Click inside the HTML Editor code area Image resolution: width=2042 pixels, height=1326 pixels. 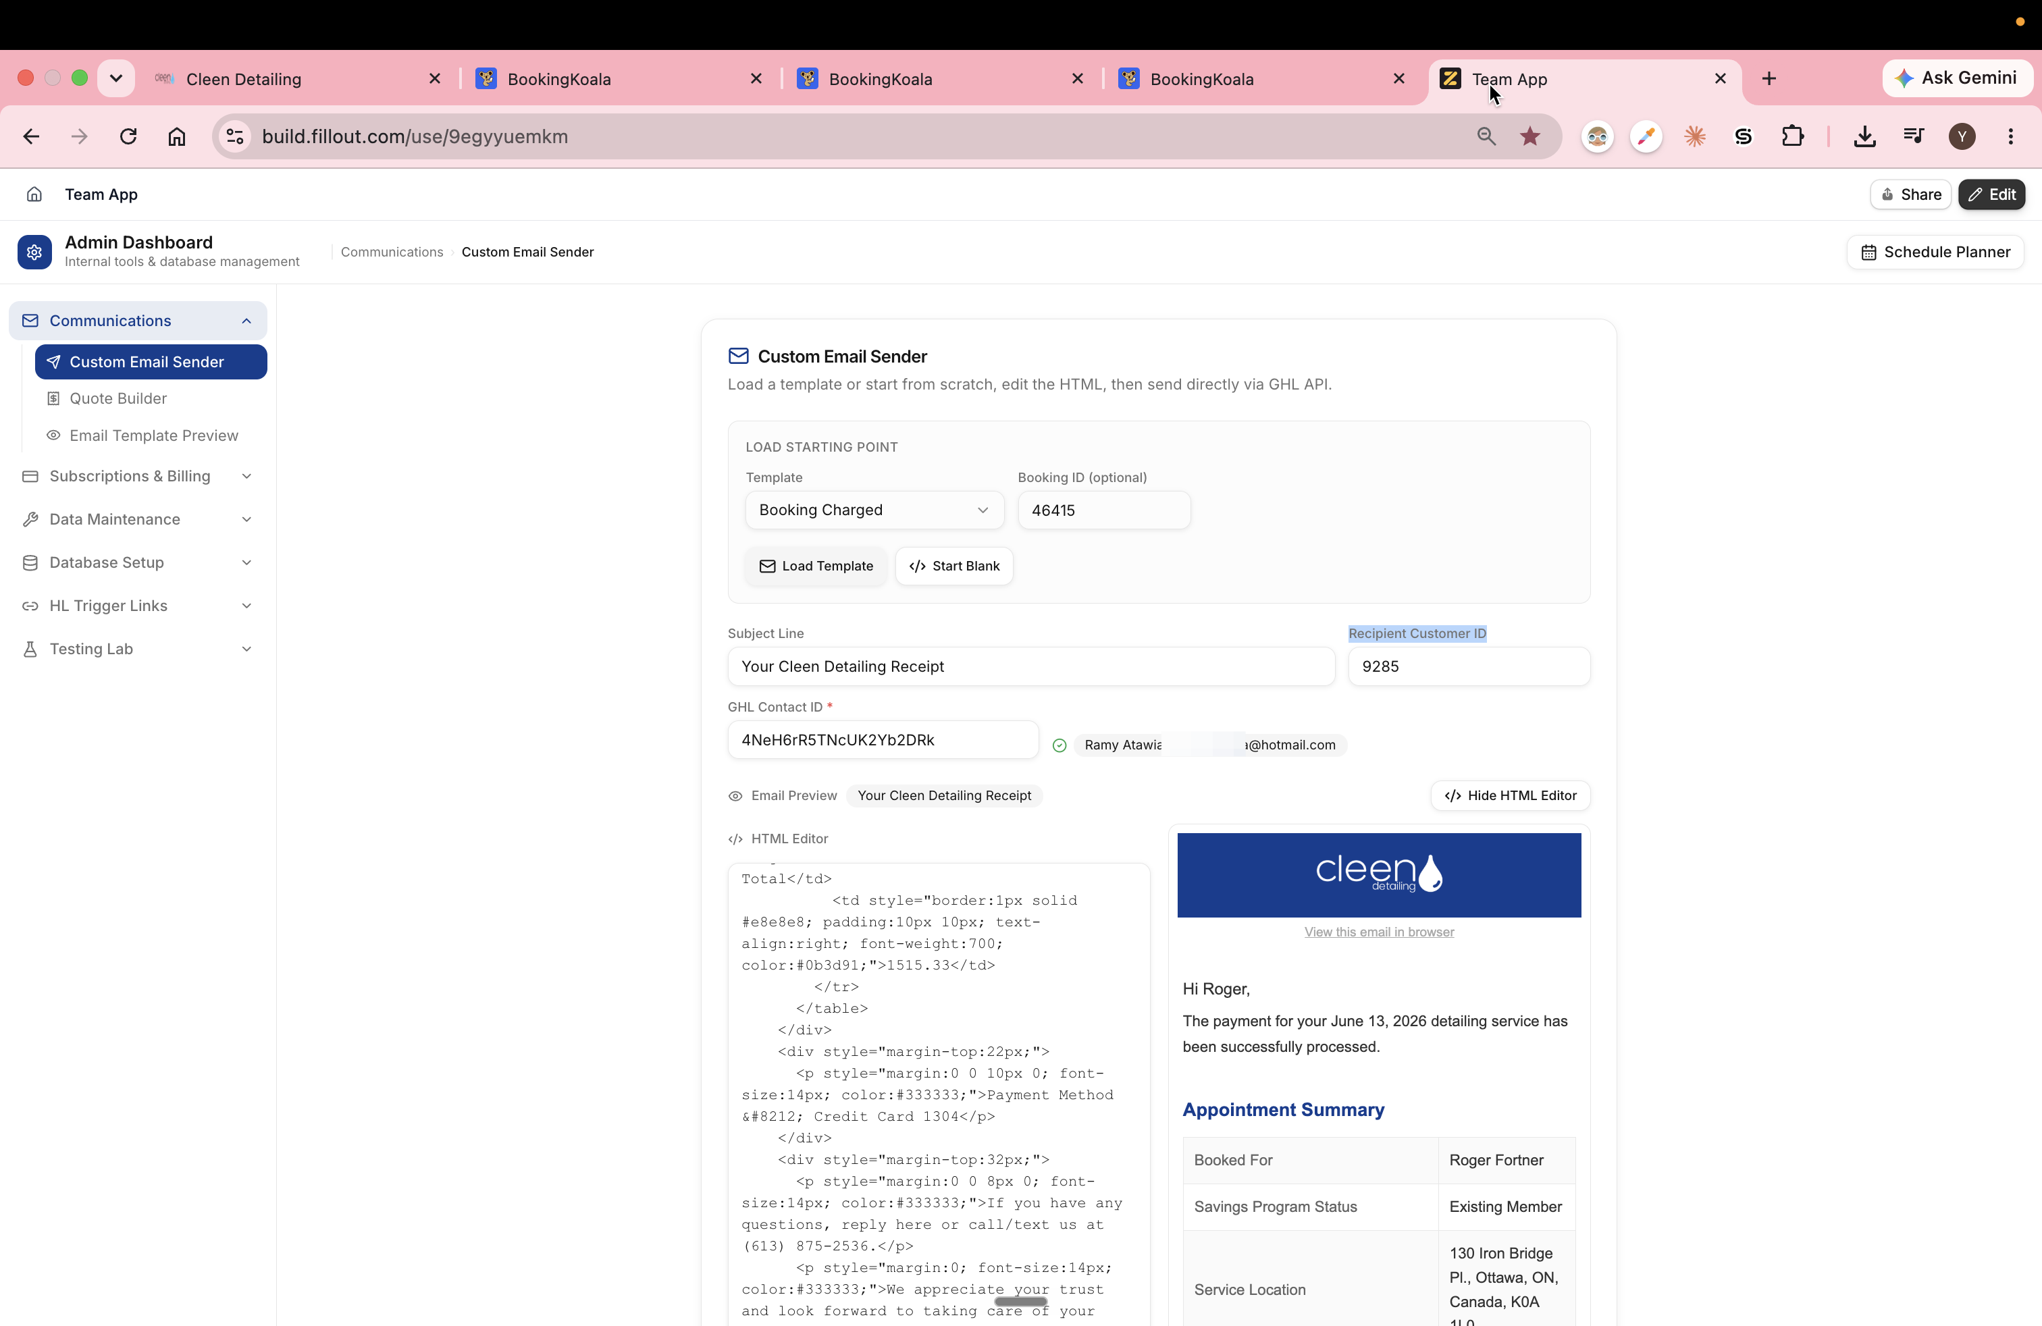(x=939, y=1094)
